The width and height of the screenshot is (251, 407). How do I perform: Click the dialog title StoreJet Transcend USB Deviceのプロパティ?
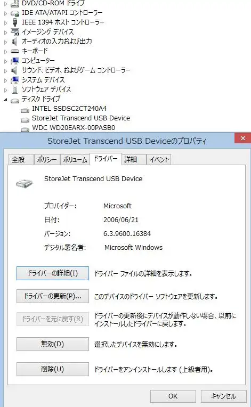pyautogui.click(x=127, y=141)
